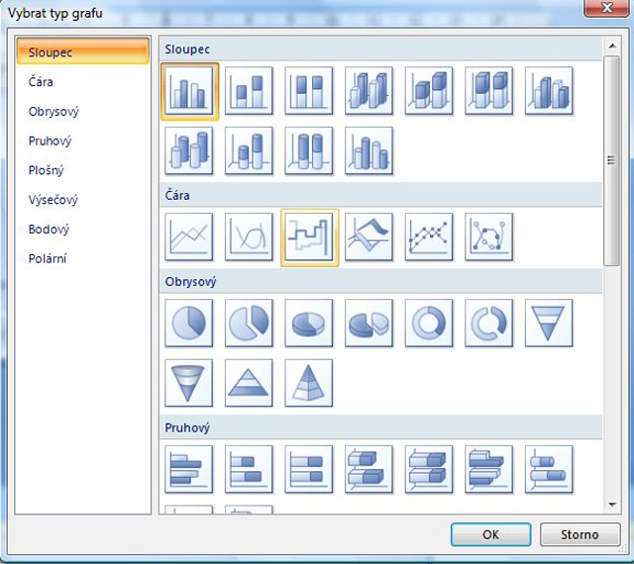Choose the Bodový chart category
Image resolution: width=634 pixels, height=564 pixels.
pyautogui.click(x=83, y=230)
